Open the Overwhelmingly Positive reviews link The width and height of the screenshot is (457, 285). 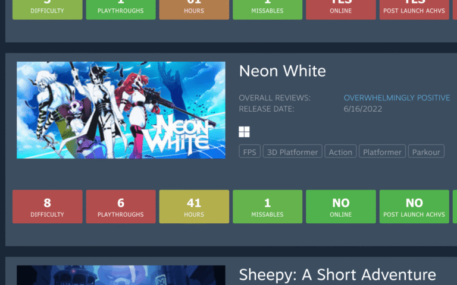(x=397, y=98)
